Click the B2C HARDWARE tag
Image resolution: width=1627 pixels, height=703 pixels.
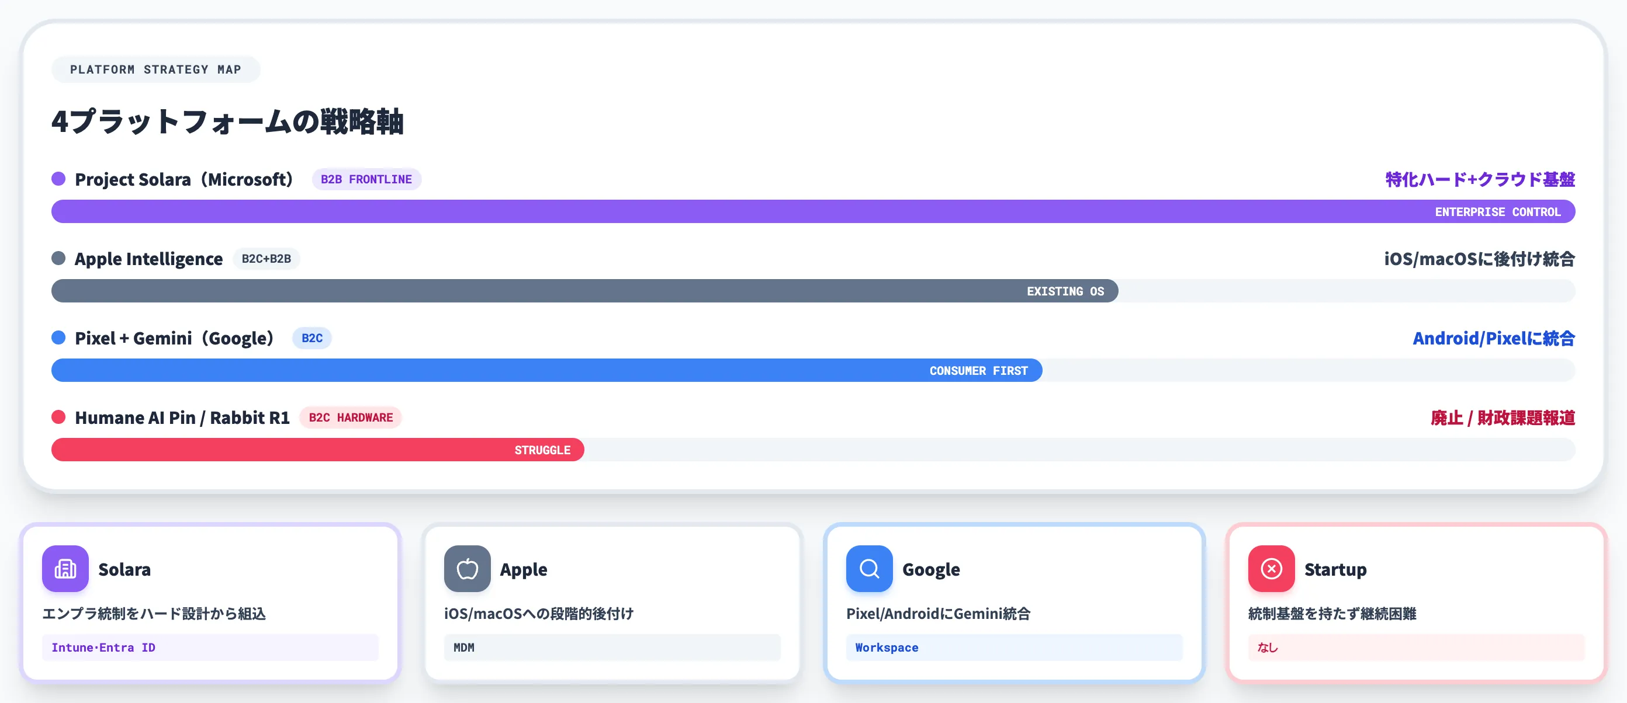tap(351, 417)
